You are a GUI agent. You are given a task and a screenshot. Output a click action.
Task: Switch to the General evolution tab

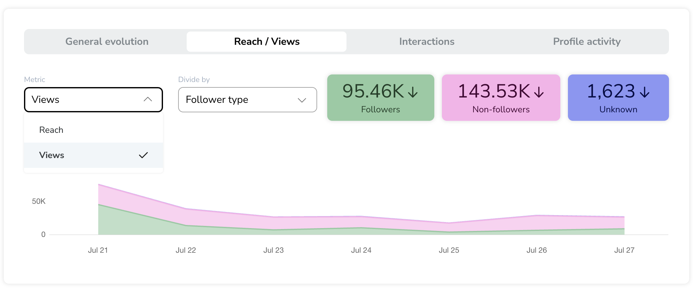point(107,42)
